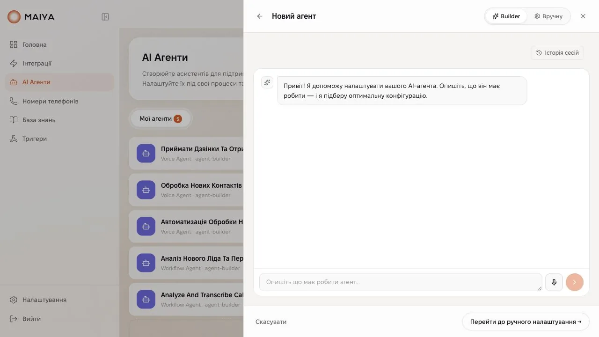Click the MAIYA logo icon
Image resolution: width=599 pixels, height=337 pixels.
point(14,17)
